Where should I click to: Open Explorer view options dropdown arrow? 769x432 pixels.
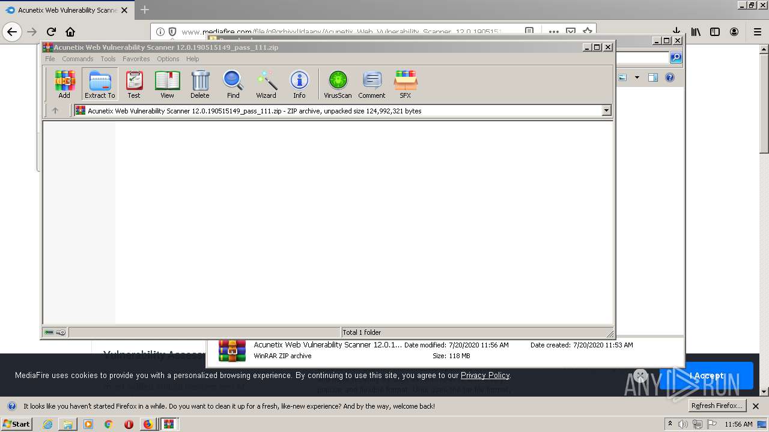click(x=637, y=77)
